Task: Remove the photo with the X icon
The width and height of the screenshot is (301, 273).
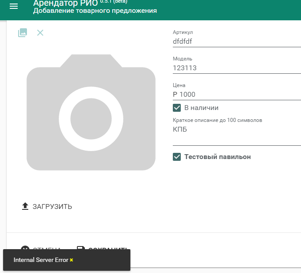Action: 40,33
